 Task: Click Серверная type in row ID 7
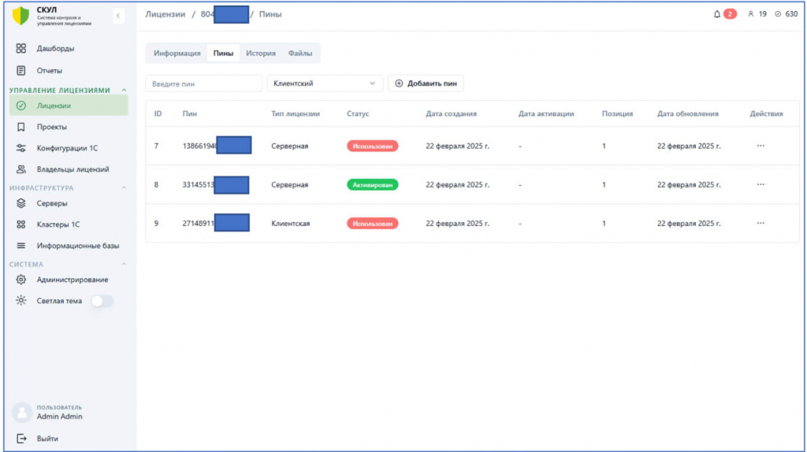(x=290, y=146)
